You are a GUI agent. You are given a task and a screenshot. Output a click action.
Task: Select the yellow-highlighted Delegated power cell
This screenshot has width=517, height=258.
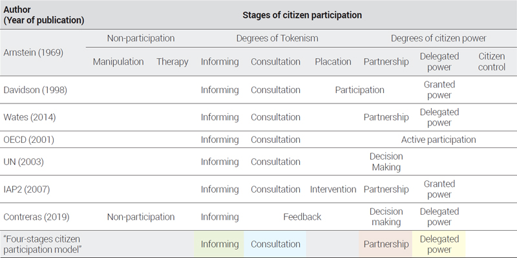pyautogui.click(x=439, y=244)
